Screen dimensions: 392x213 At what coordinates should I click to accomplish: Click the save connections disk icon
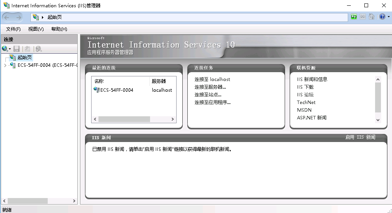click(17, 49)
